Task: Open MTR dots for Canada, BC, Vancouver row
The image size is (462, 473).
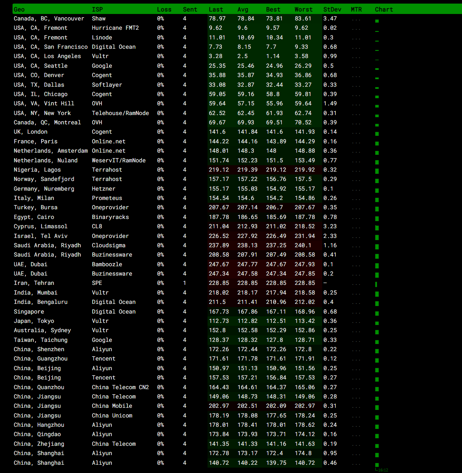Action: [356, 20]
